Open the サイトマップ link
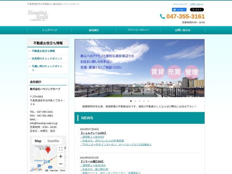 pos(180,4)
